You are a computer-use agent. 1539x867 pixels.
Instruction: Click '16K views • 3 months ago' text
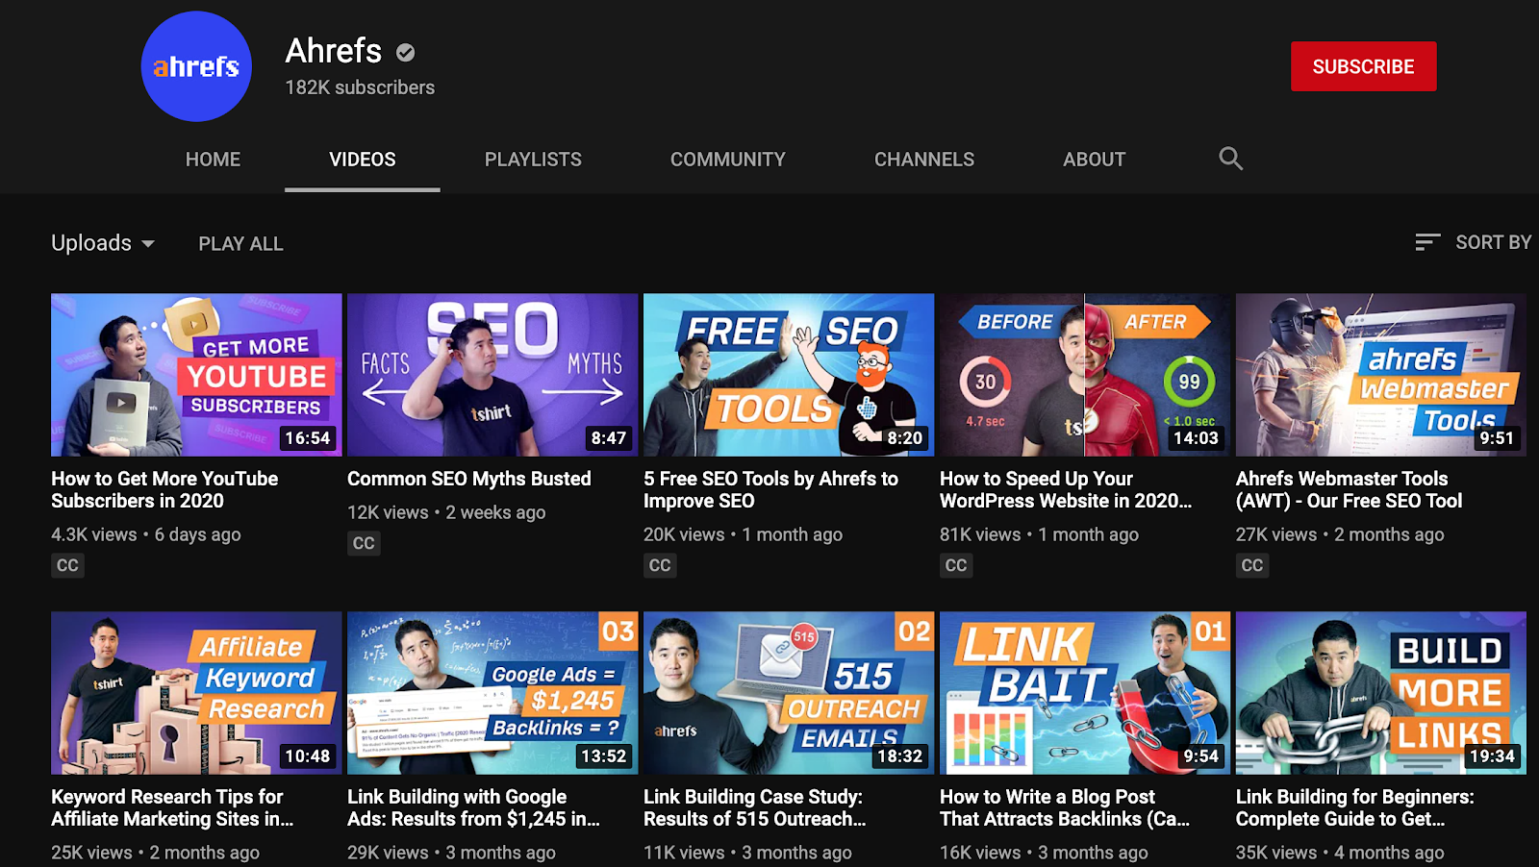pos(1044,853)
